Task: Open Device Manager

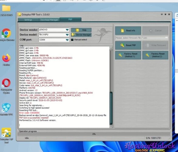Action: [x=81, y=35]
